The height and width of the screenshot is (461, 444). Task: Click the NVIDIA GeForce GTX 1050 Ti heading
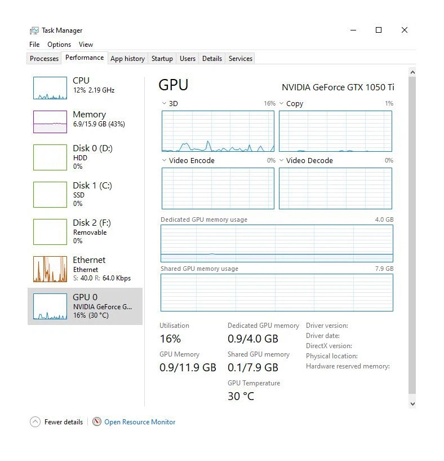[x=338, y=87]
